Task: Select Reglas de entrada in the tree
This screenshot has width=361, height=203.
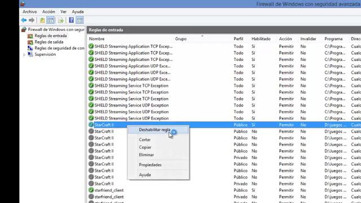Action: pos(51,36)
